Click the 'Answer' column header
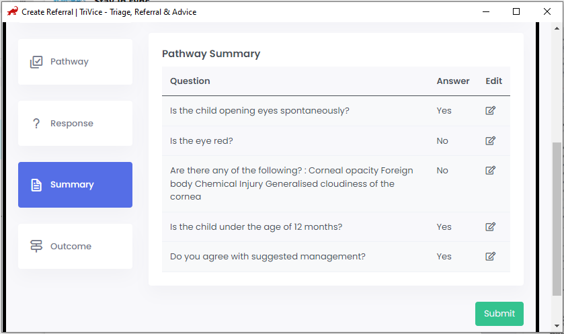The width and height of the screenshot is (564, 334). point(453,81)
